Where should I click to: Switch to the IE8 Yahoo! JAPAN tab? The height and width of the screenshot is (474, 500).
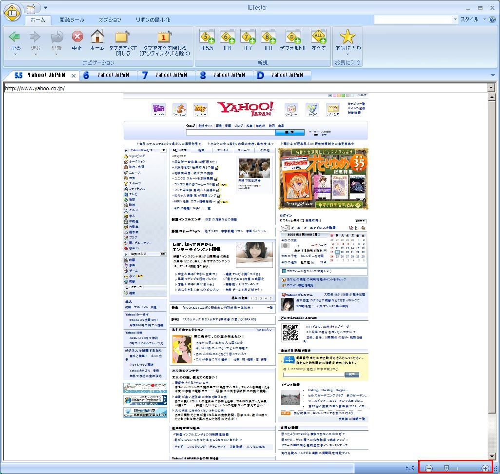click(225, 75)
